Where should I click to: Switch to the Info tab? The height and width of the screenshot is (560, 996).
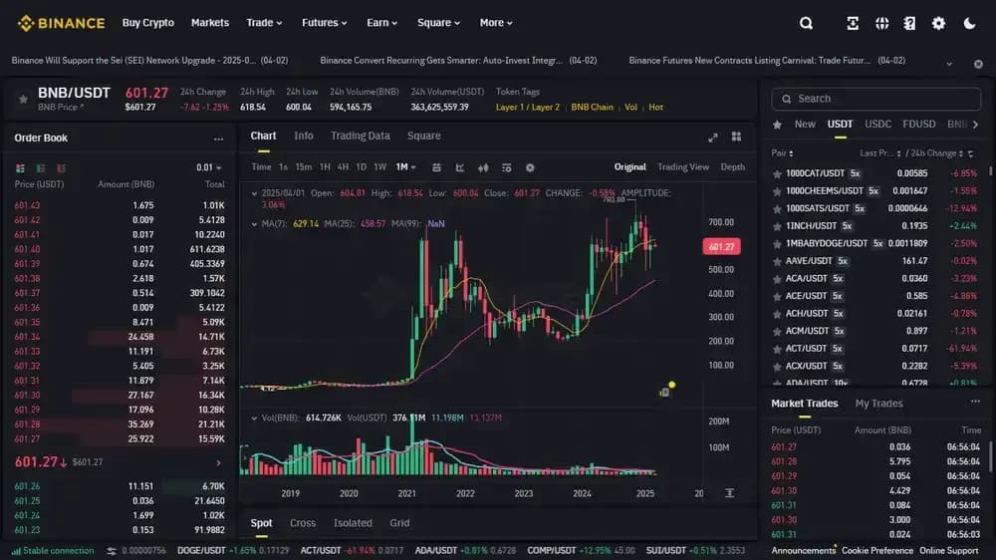[304, 137]
